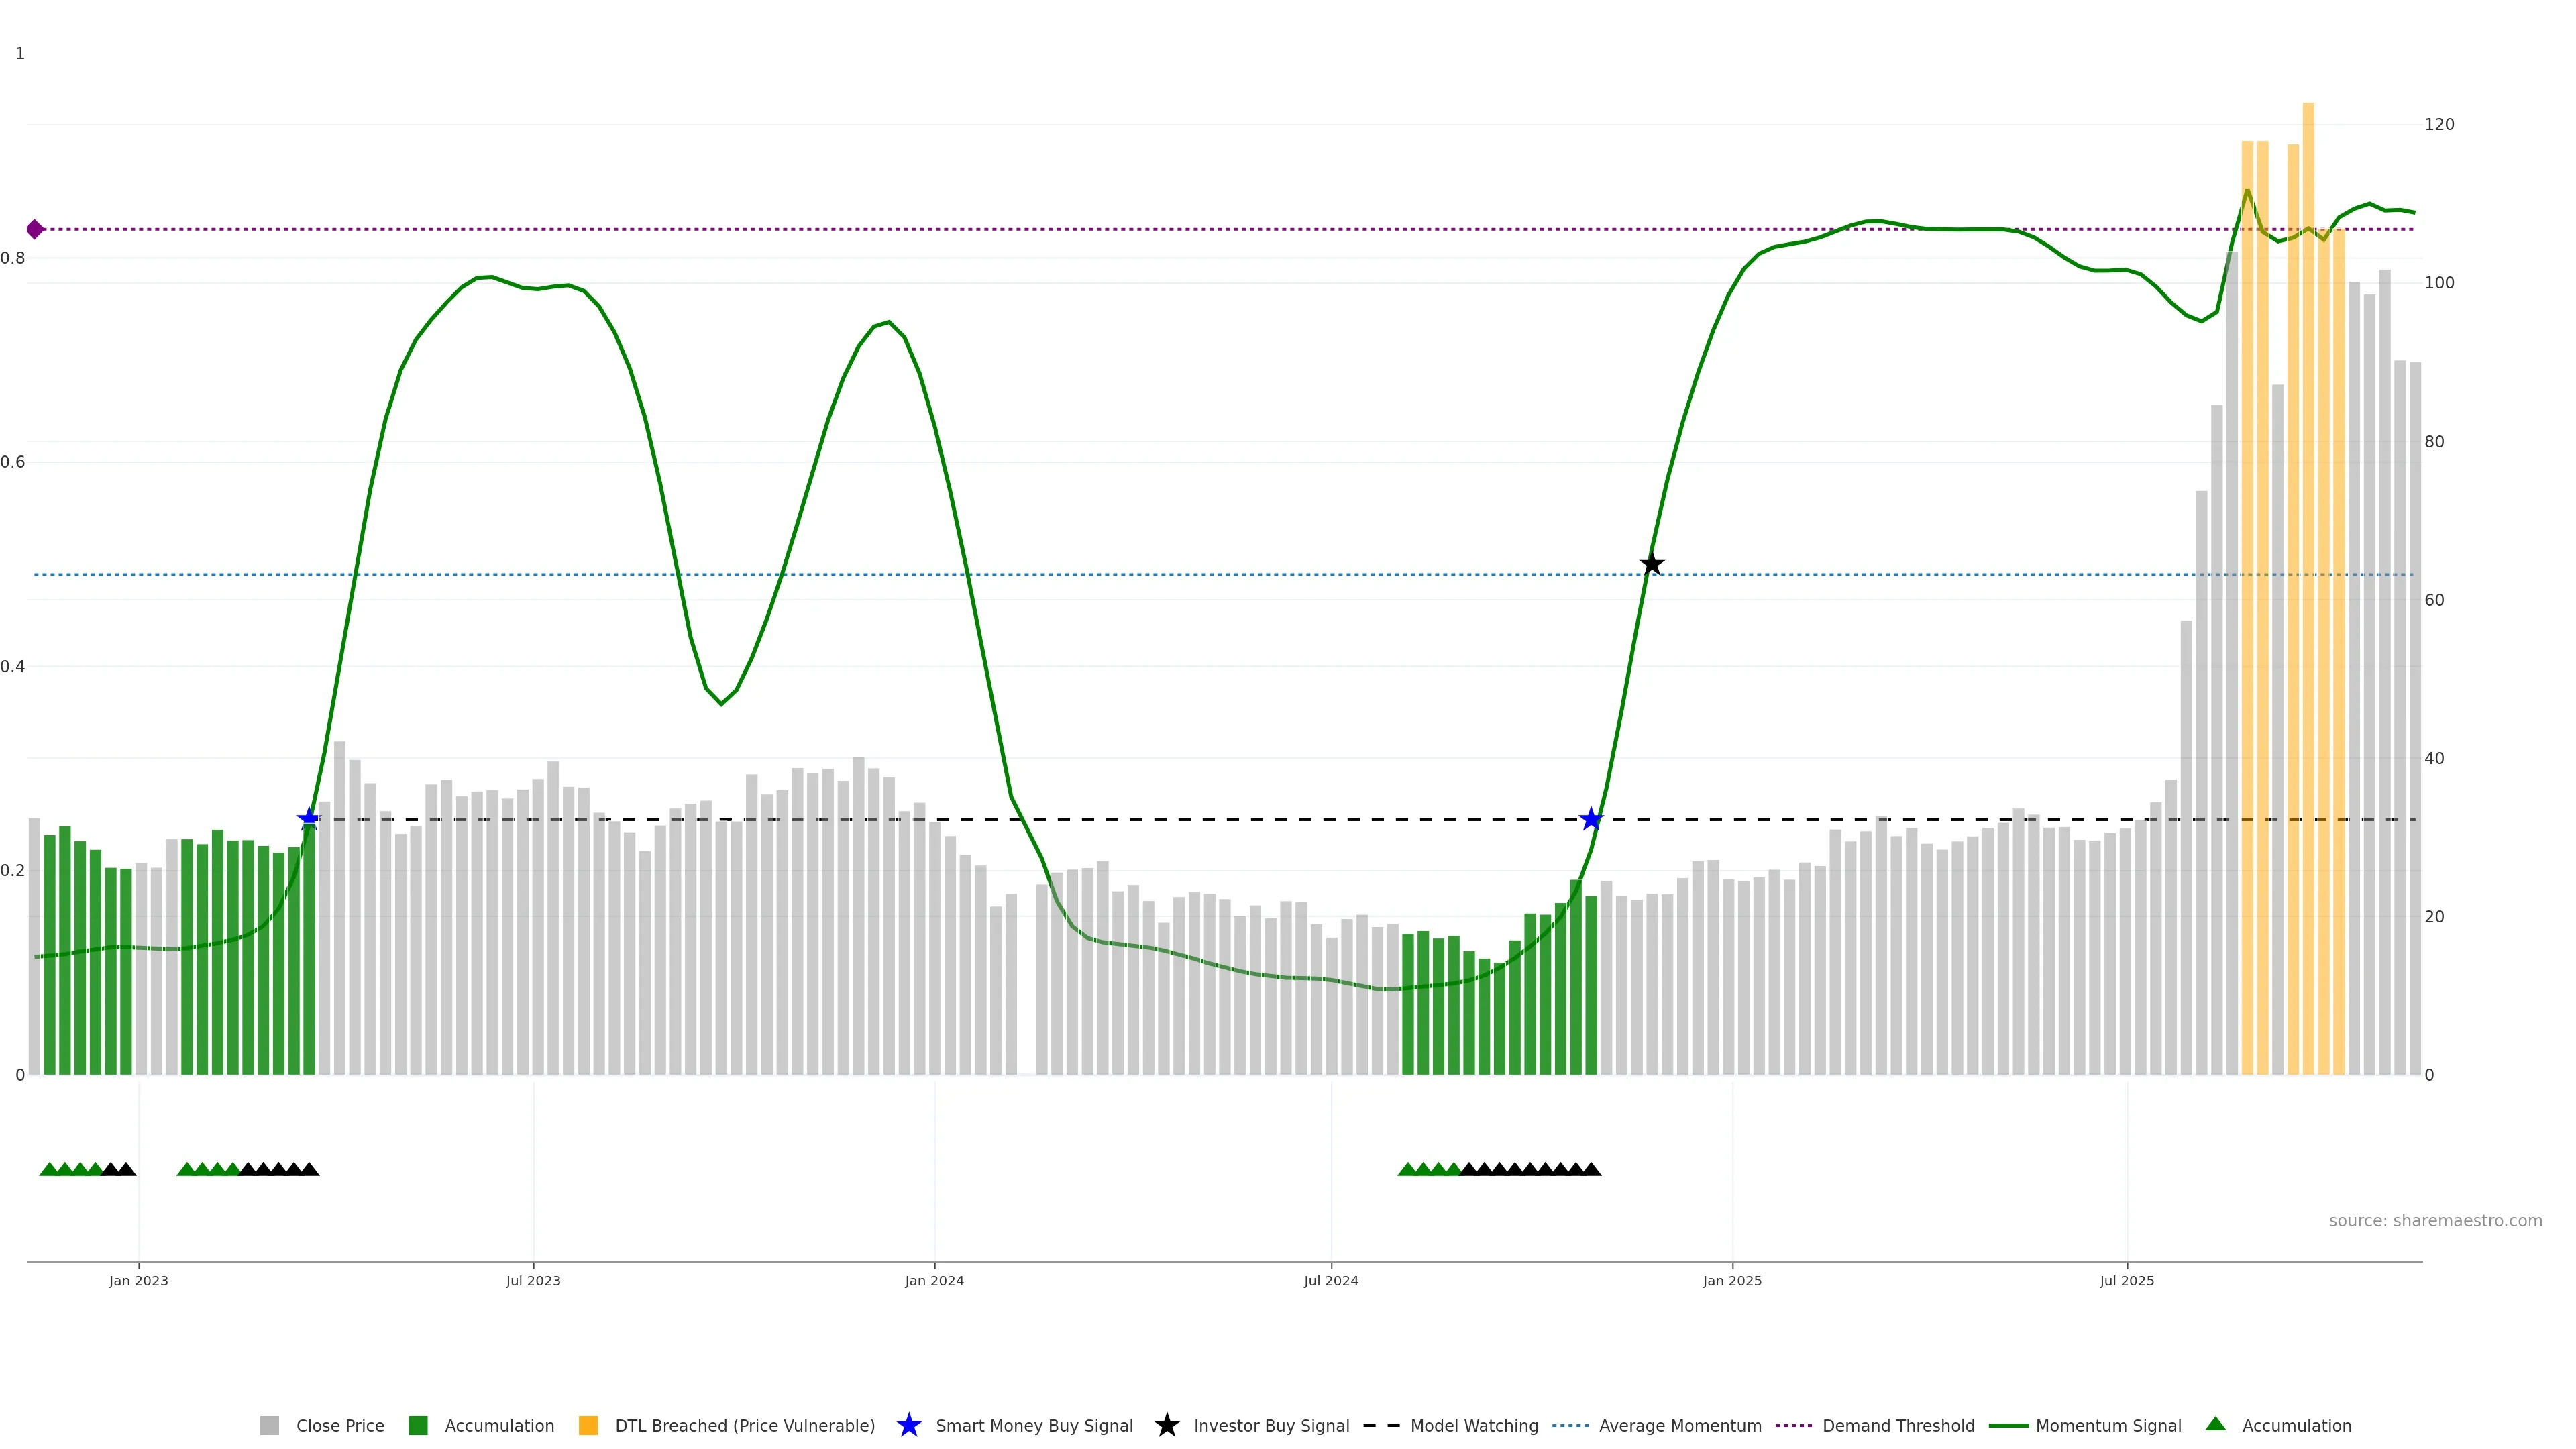
Task: Click the purple diamond on Demand Threshold line
Action: (x=35, y=229)
